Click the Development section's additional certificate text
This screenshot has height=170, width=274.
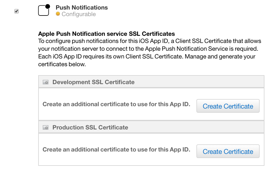(116, 104)
